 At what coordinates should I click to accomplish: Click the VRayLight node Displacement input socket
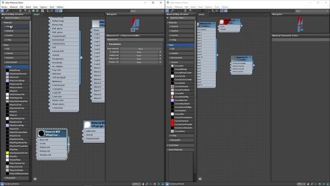click(x=83, y=138)
